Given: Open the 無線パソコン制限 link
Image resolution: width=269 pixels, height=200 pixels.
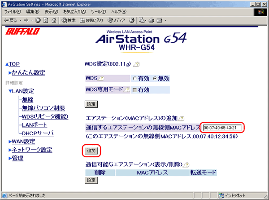Looking at the screenshot, I should (x=43, y=108).
